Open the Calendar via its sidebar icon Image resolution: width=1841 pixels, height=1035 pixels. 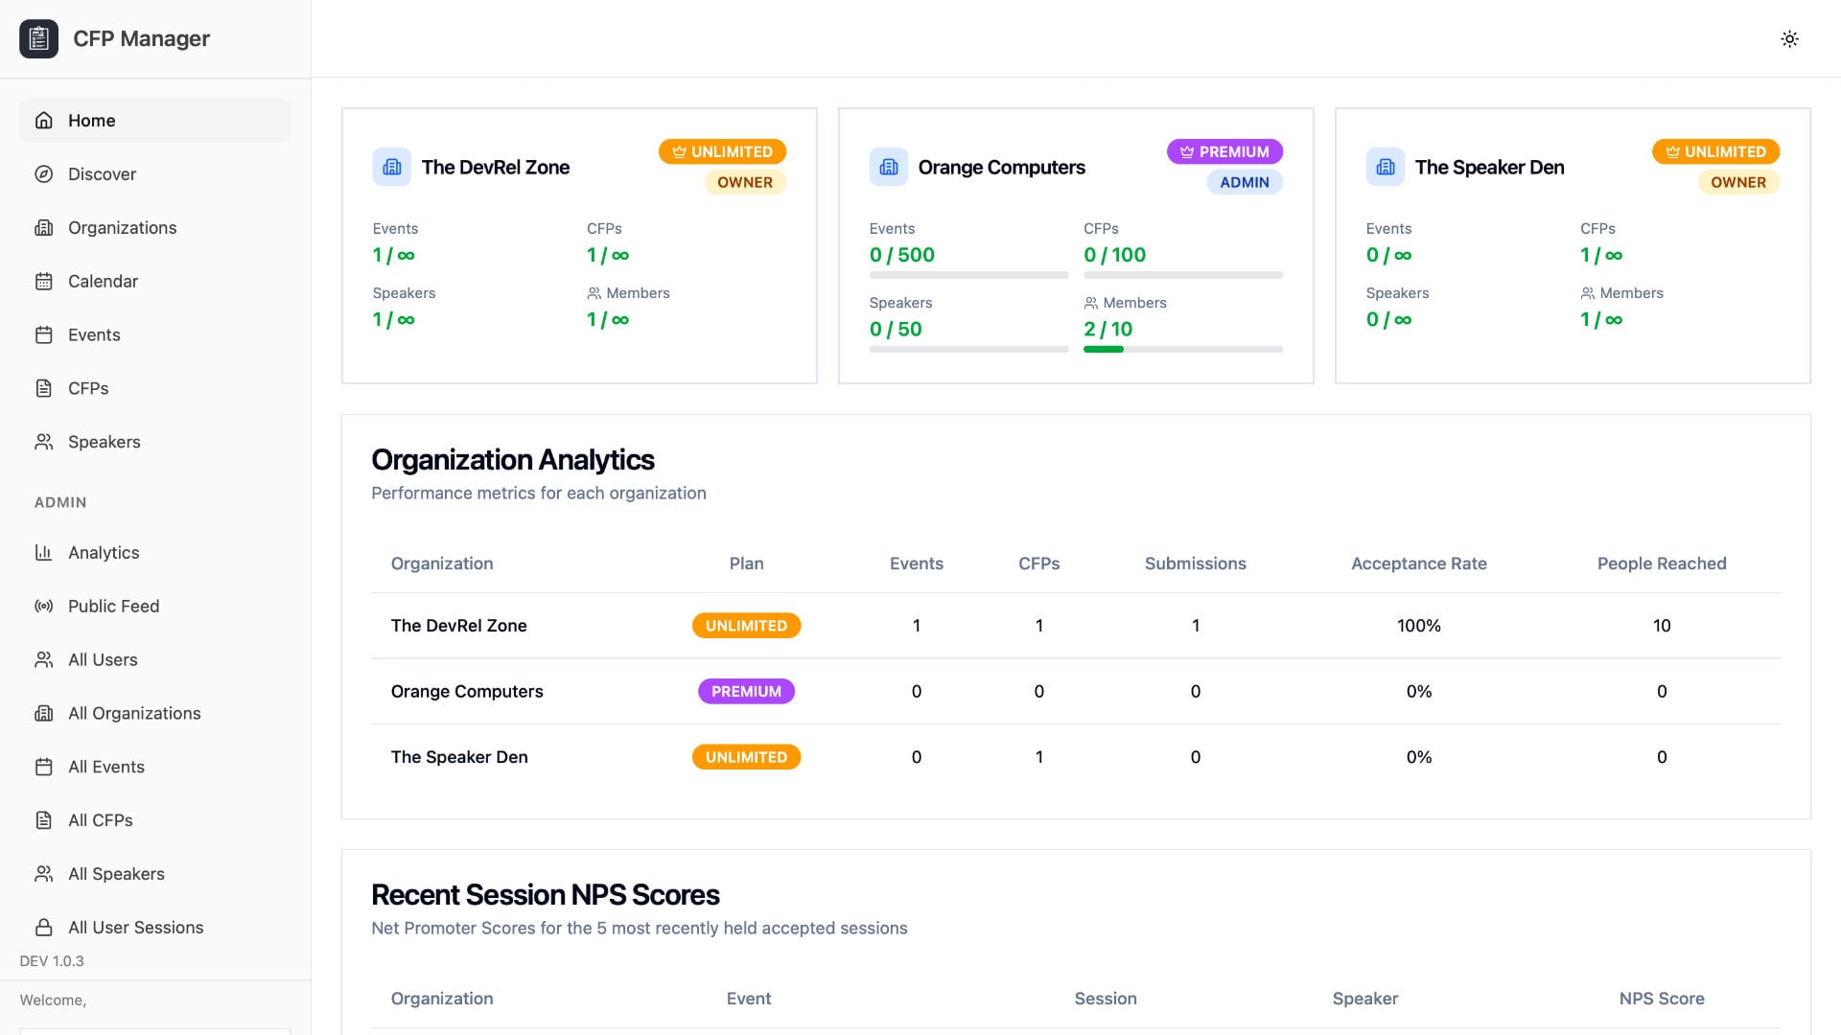coord(43,281)
